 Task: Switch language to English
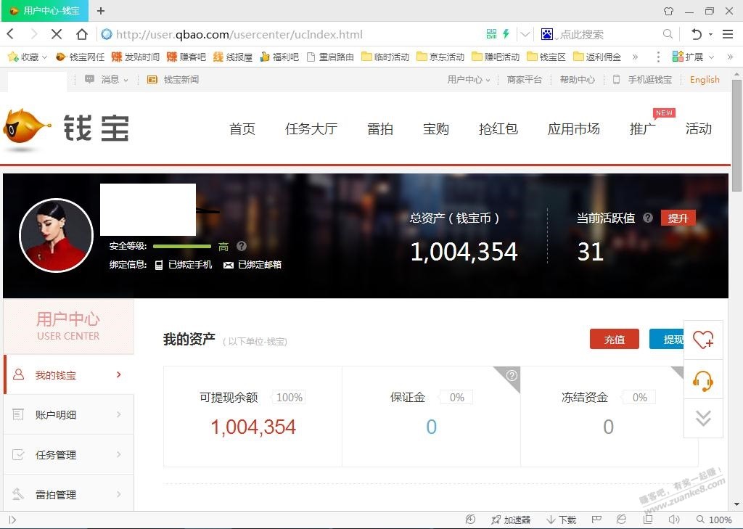705,80
